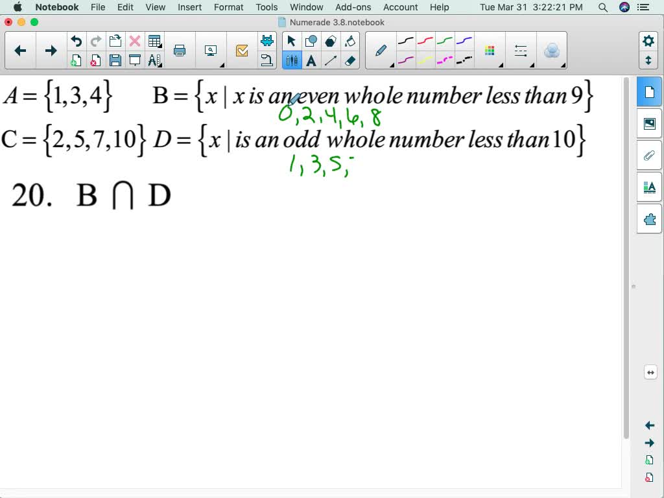
Task: Expand the pen style options
Action: [x=393, y=66]
